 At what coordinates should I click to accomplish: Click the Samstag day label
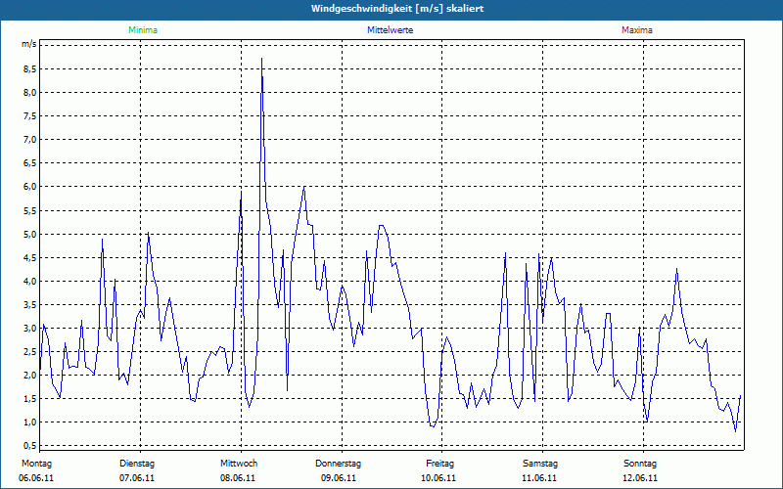coord(540,464)
